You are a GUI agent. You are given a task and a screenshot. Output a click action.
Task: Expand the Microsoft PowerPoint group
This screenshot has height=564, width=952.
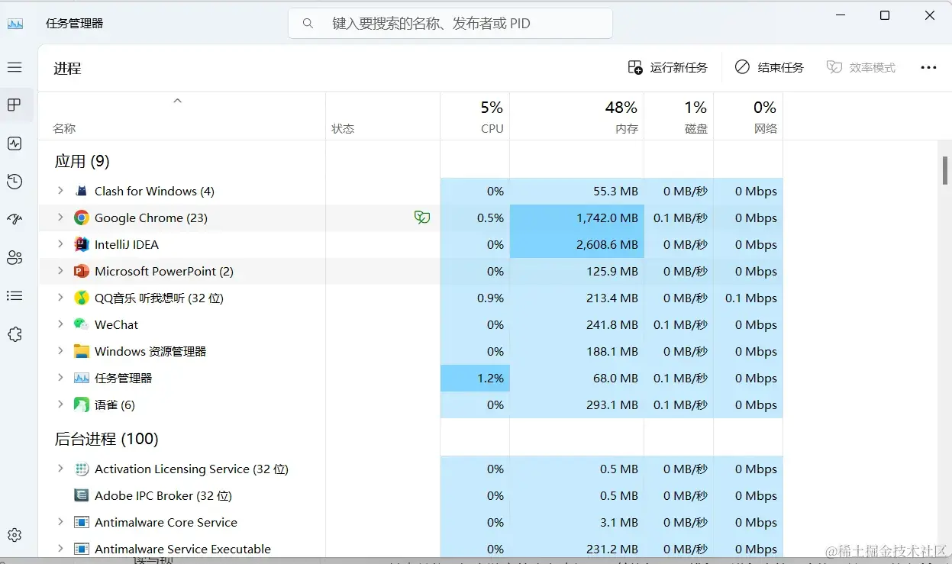tap(60, 271)
